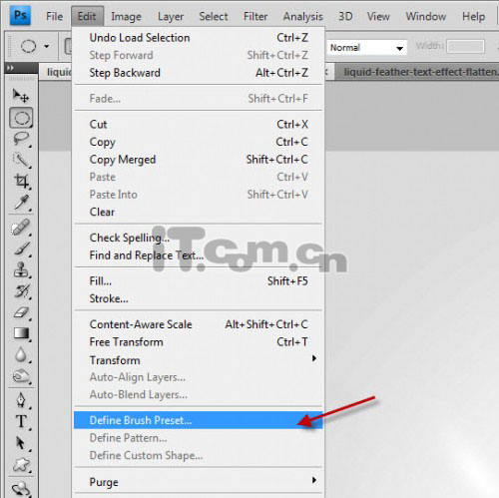Viewport: 499px width, 498px height.
Task: Select the Crop tool
Action: (x=21, y=182)
